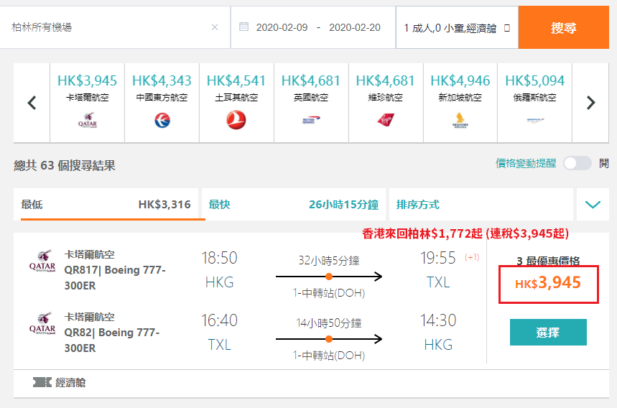Select HK$4,541 土耳其航空 price
The image size is (617, 408).
pyautogui.click(x=236, y=80)
